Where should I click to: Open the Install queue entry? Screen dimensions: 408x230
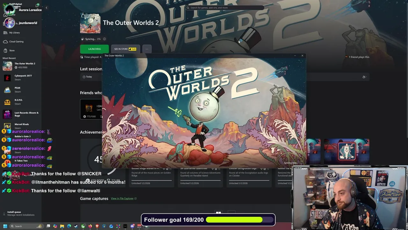tap(21, 213)
